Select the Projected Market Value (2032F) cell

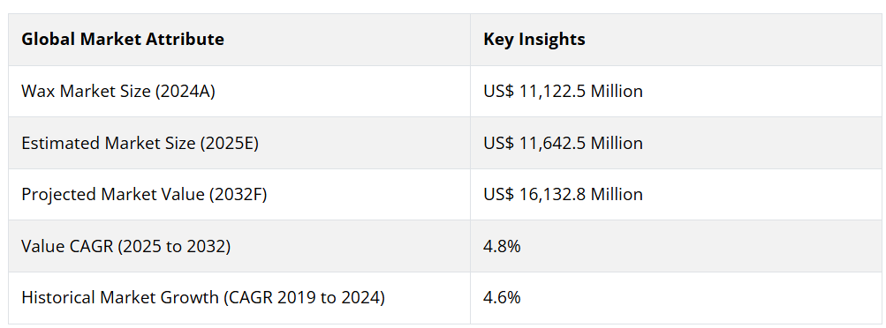click(x=239, y=195)
